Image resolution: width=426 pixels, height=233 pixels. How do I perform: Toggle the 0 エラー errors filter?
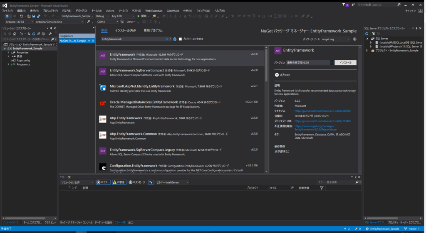[103, 182]
